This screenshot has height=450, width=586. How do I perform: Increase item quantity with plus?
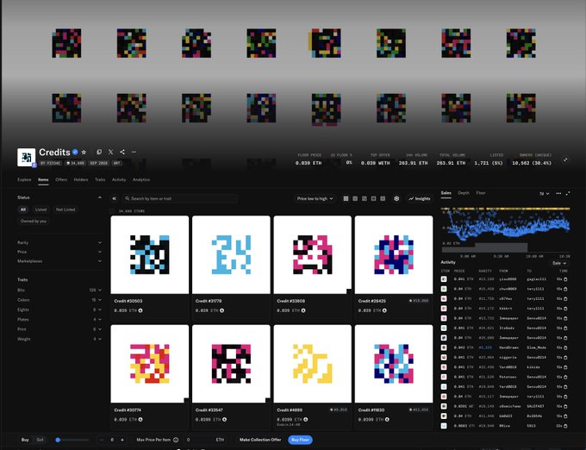122,440
